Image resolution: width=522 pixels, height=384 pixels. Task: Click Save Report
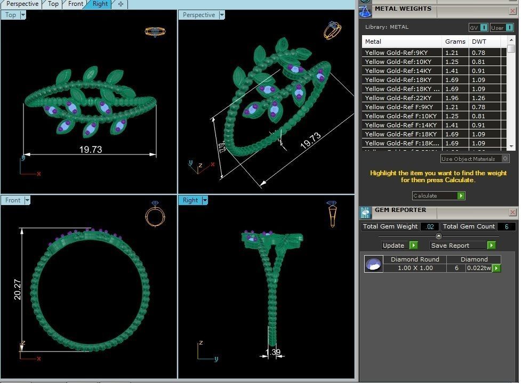point(457,245)
